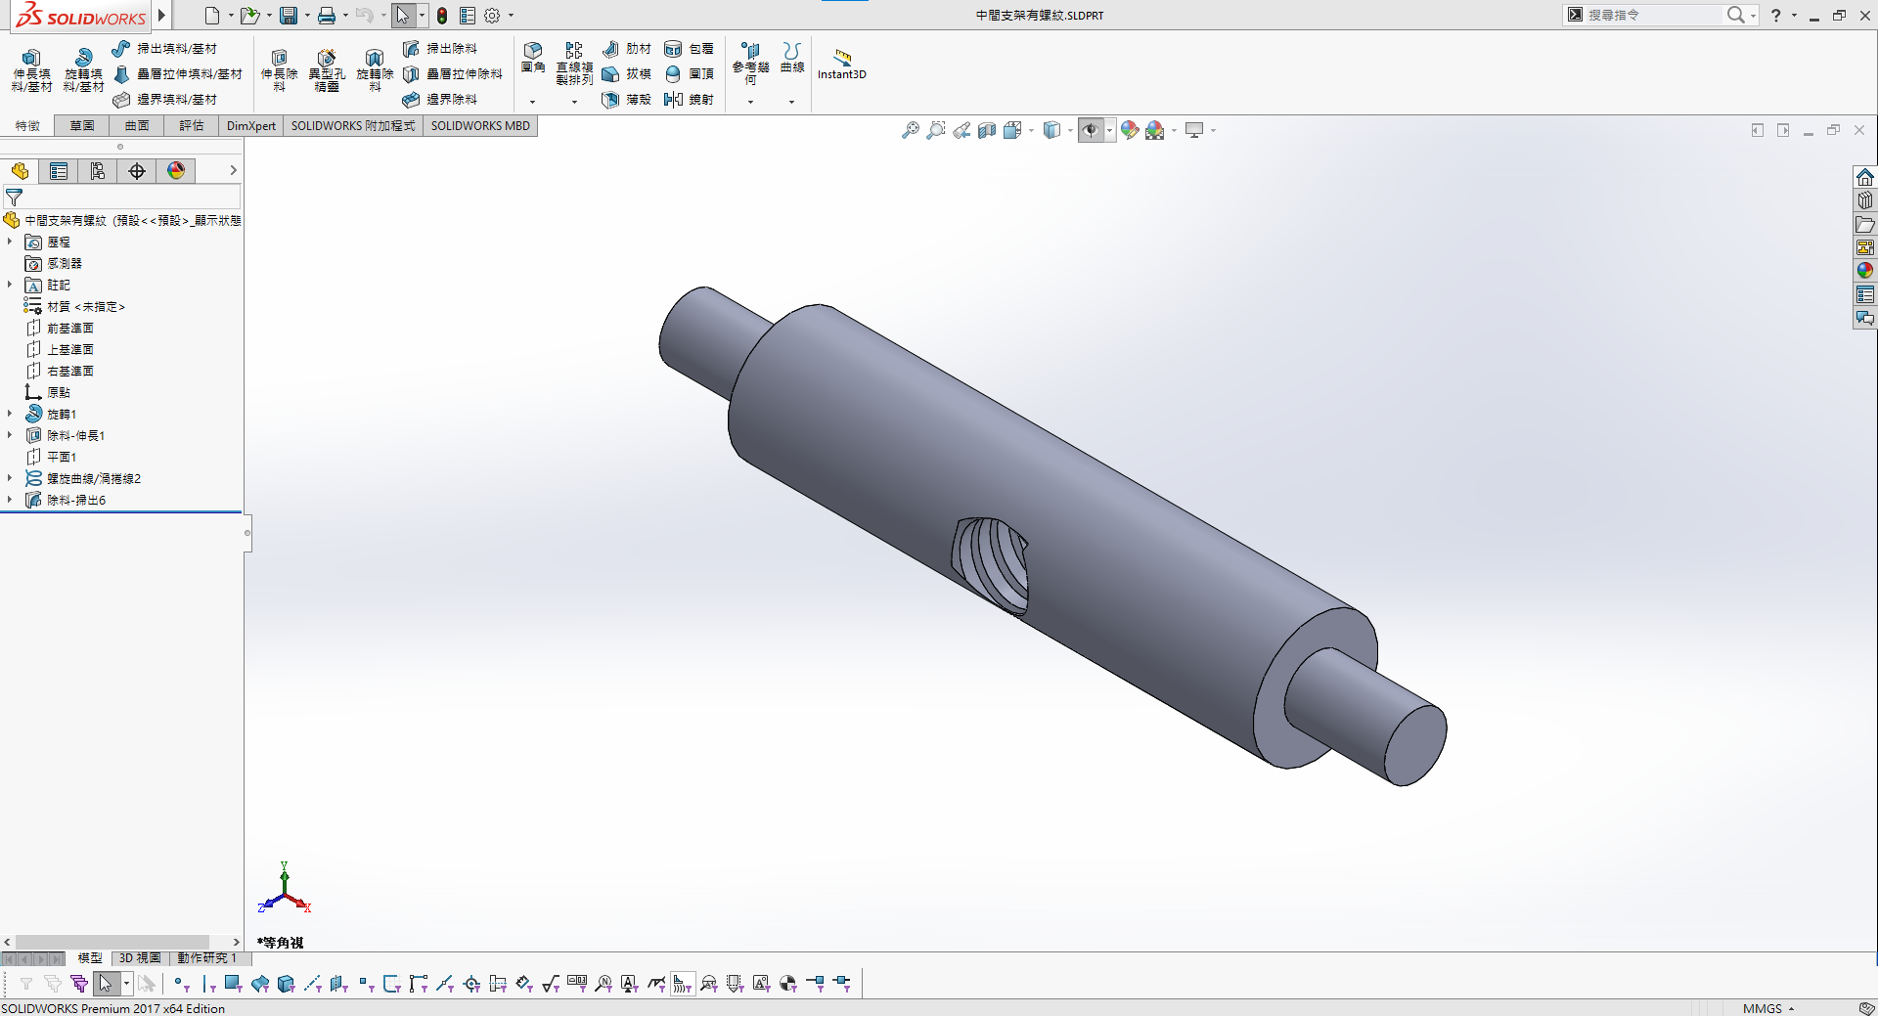The width and height of the screenshot is (1878, 1016).
Task: Choose the 圓頂 dome tool
Action: pyautogui.click(x=689, y=73)
